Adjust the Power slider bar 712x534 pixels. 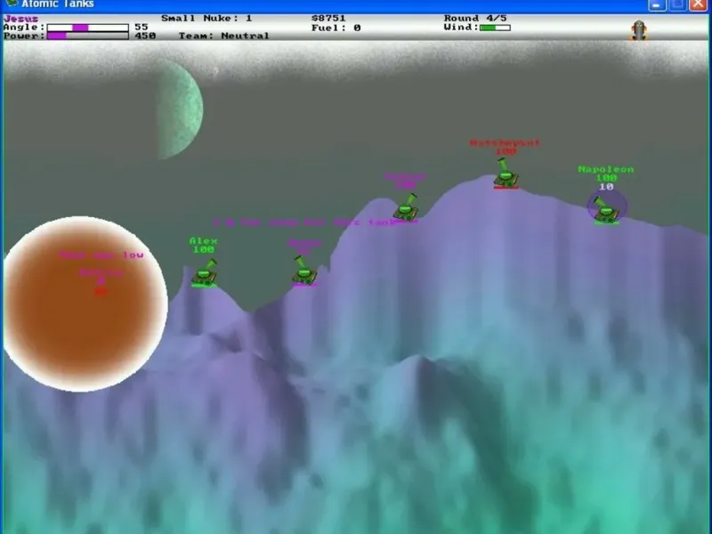point(87,36)
